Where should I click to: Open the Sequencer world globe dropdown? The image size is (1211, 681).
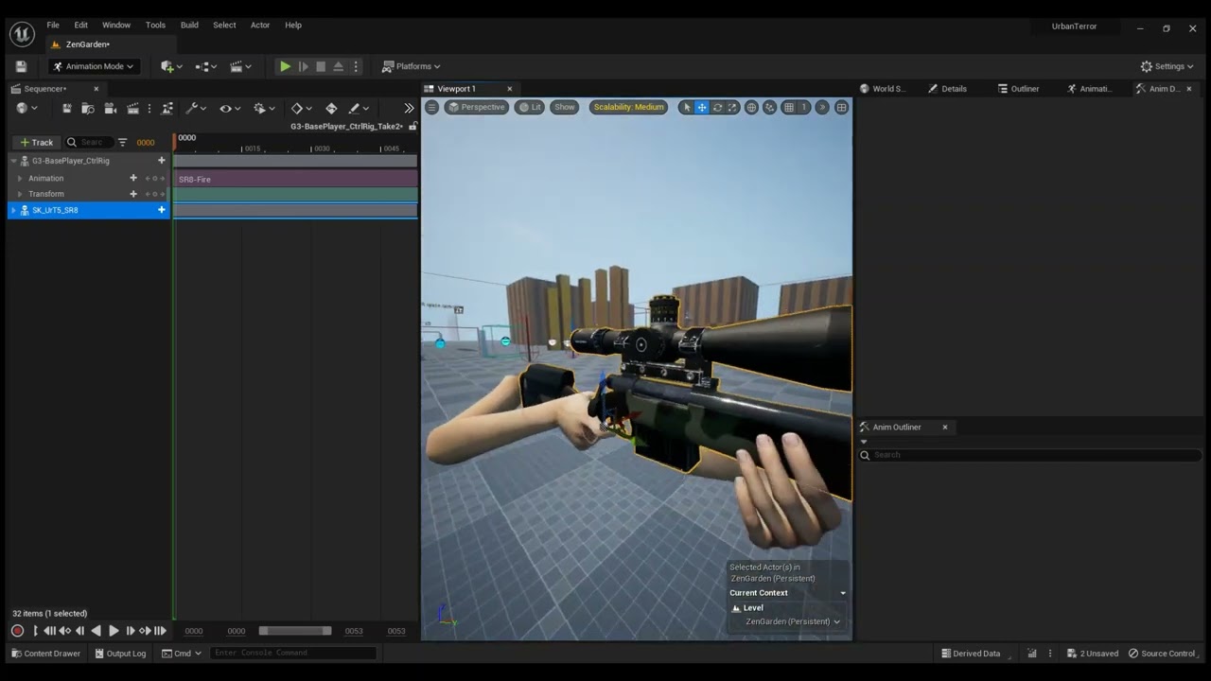pyautogui.click(x=26, y=109)
